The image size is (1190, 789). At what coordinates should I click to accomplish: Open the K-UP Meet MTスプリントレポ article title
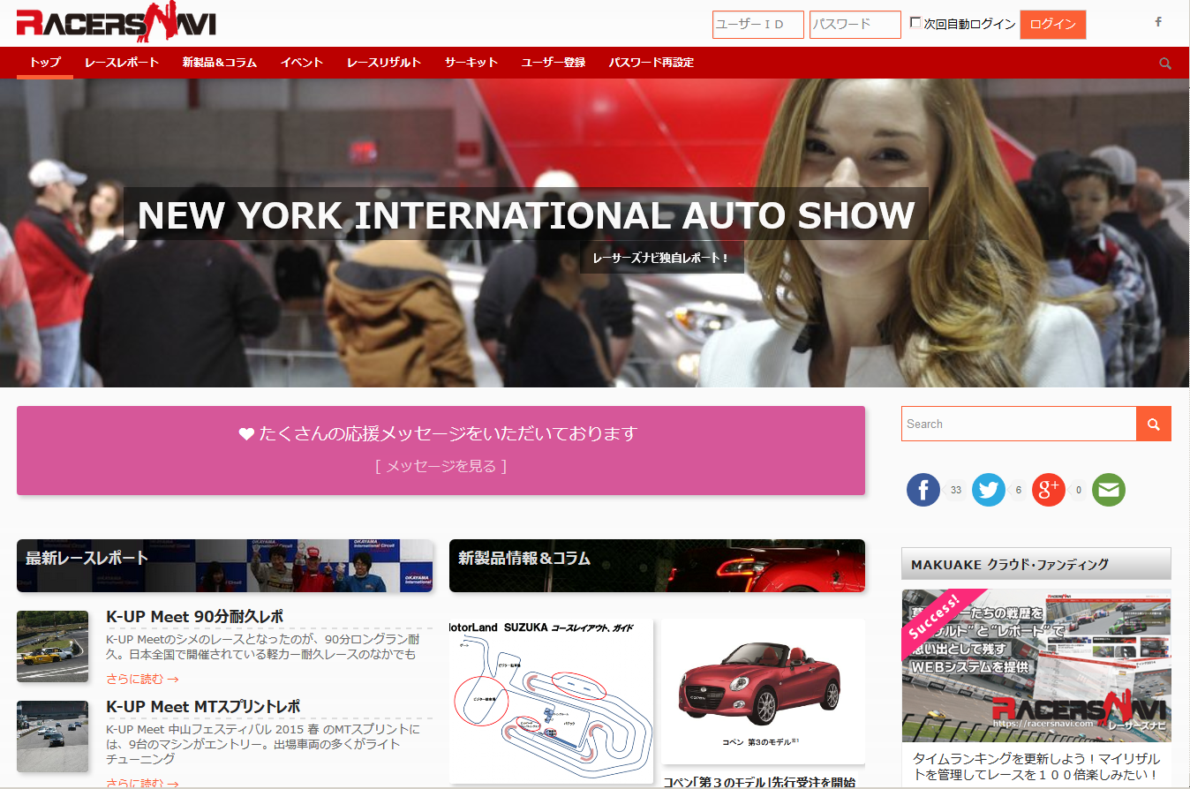203,707
